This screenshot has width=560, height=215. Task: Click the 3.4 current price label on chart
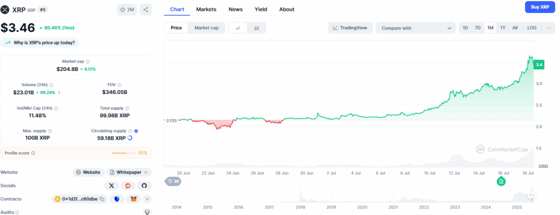[x=539, y=65]
